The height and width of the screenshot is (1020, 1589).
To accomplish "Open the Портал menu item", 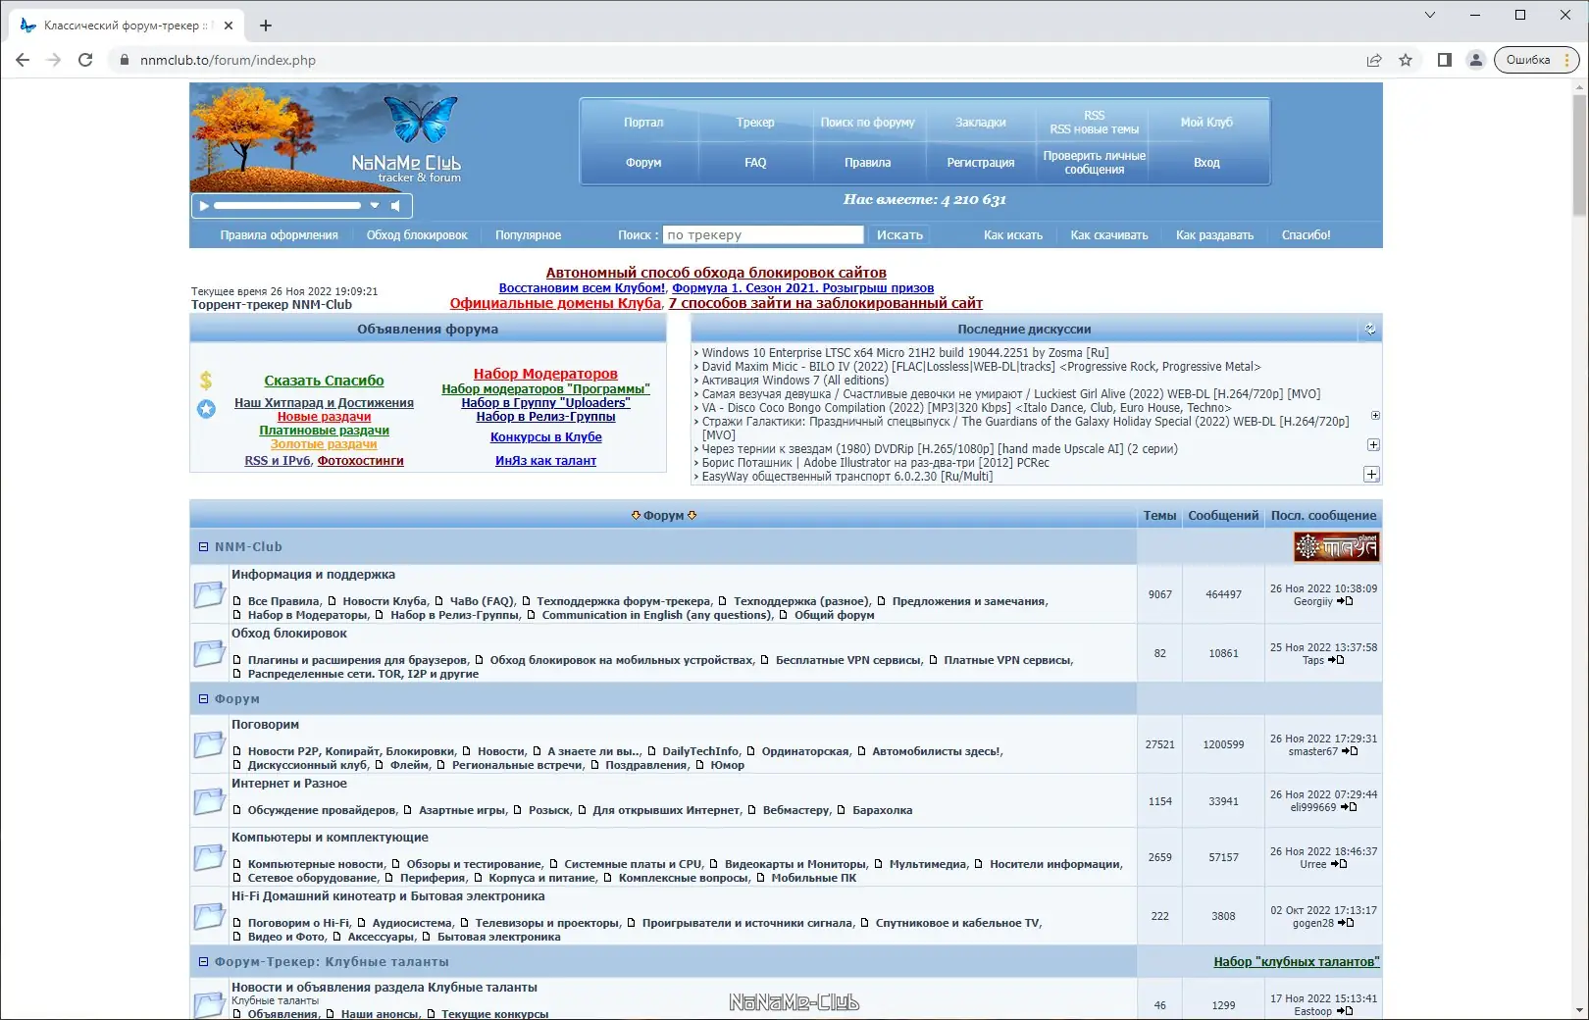I will pyautogui.click(x=643, y=123).
